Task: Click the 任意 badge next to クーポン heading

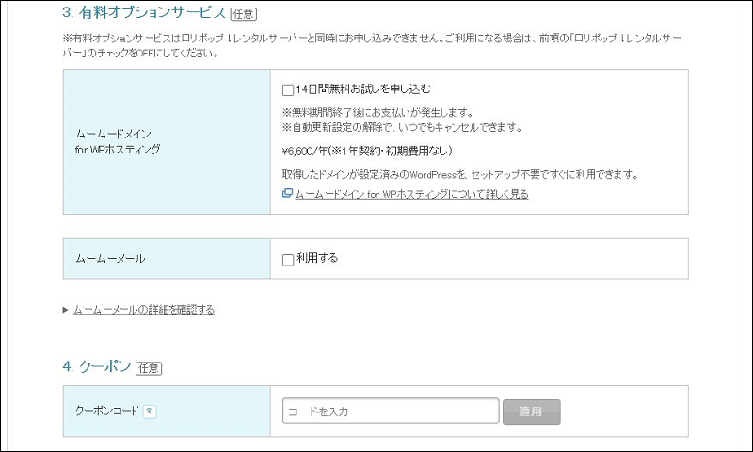Action: 149,368
